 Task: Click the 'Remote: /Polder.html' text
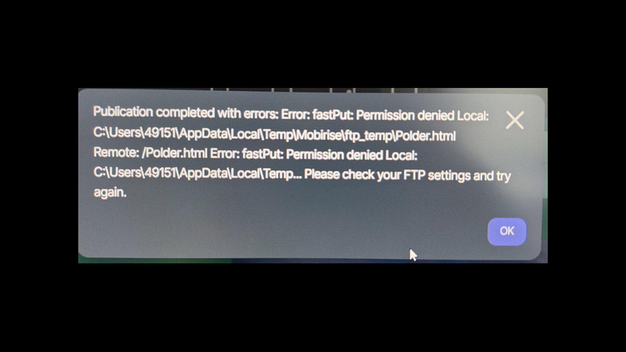(150, 153)
